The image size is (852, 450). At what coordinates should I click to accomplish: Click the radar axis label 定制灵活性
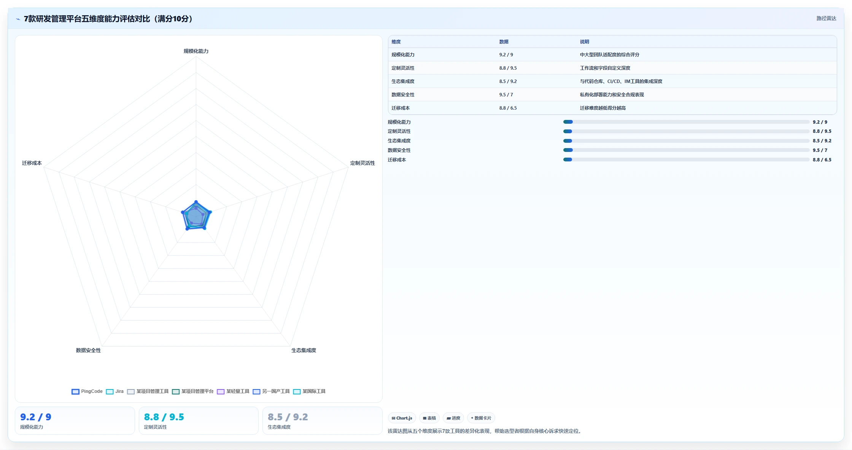pyautogui.click(x=362, y=163)
